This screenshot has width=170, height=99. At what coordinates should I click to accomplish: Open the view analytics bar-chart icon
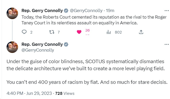(x=109, y=32)
